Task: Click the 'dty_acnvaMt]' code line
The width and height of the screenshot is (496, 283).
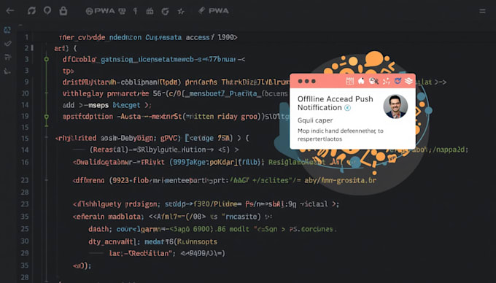Action: point(152,241)
